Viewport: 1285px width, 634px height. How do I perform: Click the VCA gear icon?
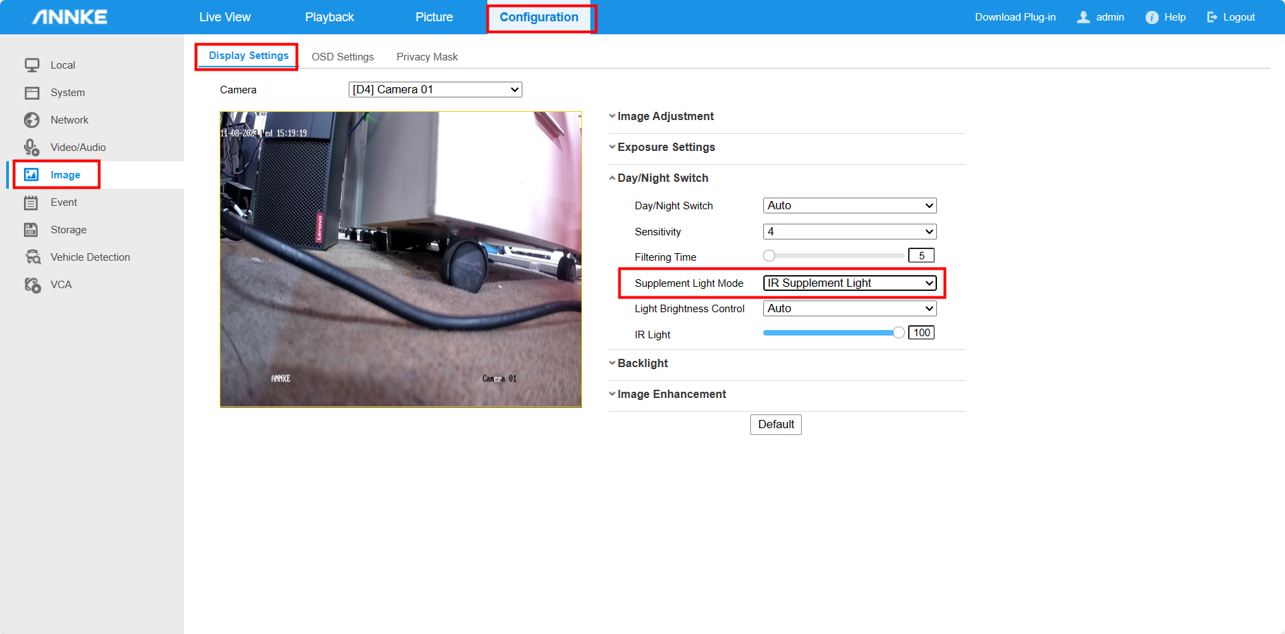click(32, 285)
